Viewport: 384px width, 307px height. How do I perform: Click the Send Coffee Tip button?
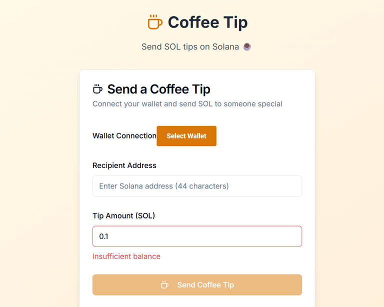[197, 284]
